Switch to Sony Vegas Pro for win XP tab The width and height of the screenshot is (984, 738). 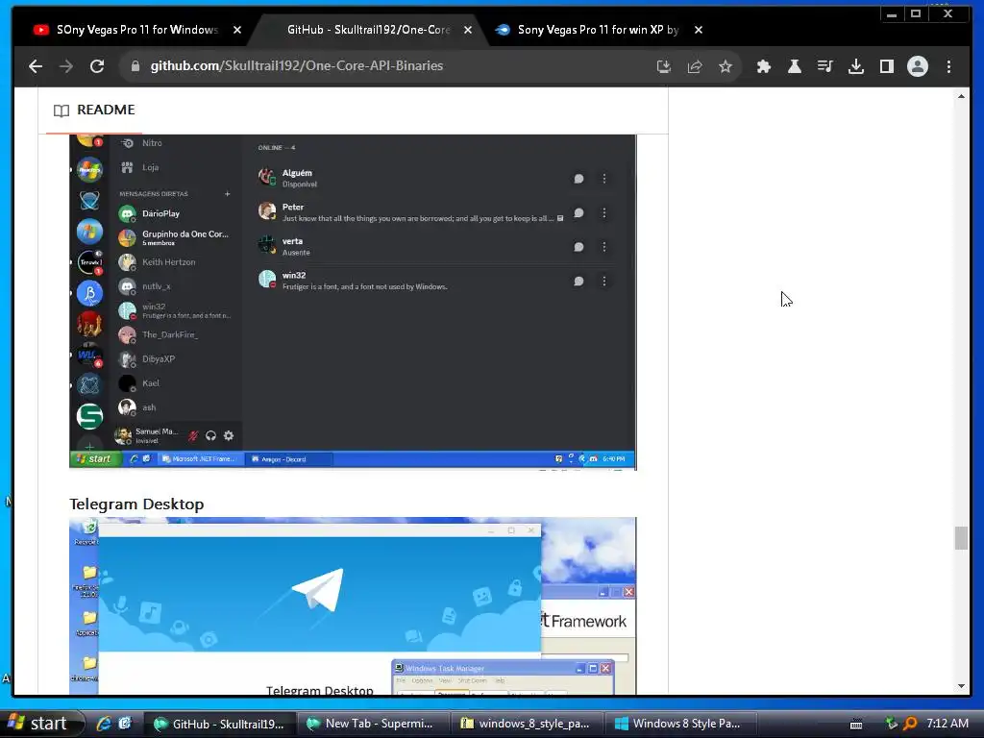pos(598,30)
